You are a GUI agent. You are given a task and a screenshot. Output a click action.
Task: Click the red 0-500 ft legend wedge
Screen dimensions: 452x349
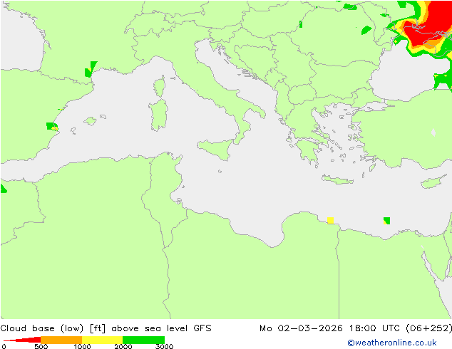pyautogui.click(x=26, y=340)
